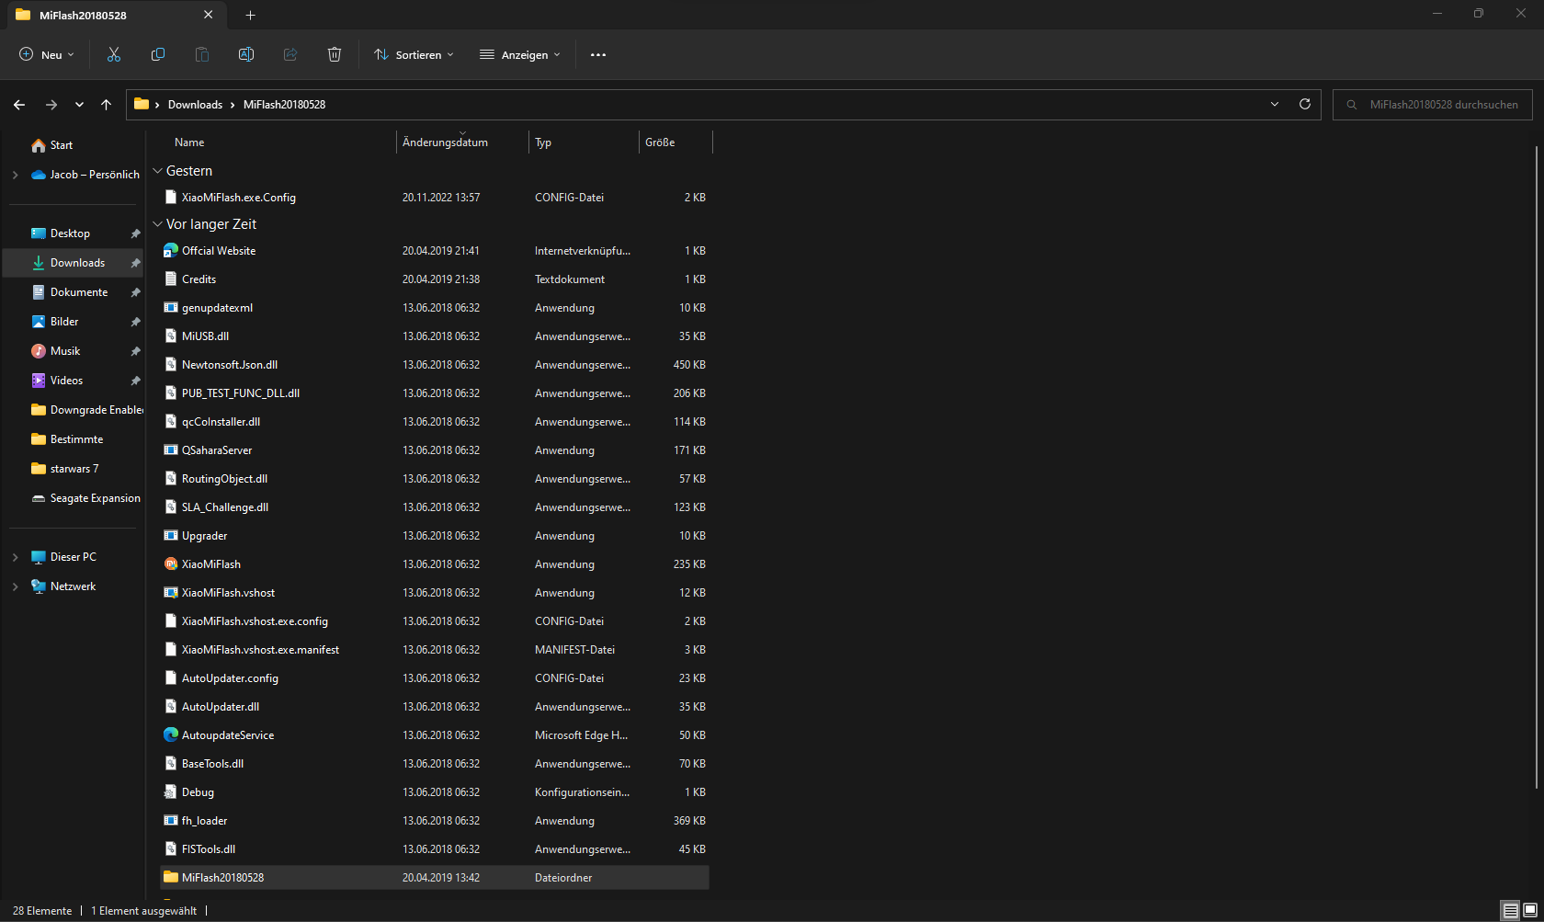This screenshot has height=922, width=1544.
Task: Collapse the 'Vor langer Zeit' group
Action: point(158,224)
